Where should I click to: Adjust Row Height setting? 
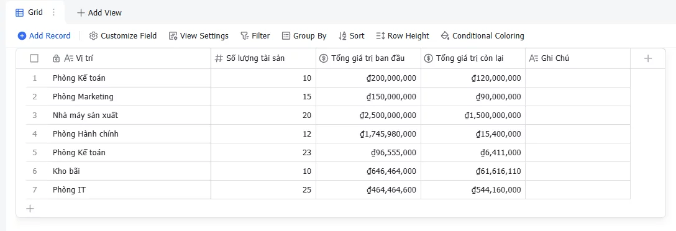point(403,36)
